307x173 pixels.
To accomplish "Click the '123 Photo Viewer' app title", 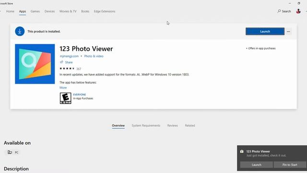I will pyautogui.click(x=86, y=49).
